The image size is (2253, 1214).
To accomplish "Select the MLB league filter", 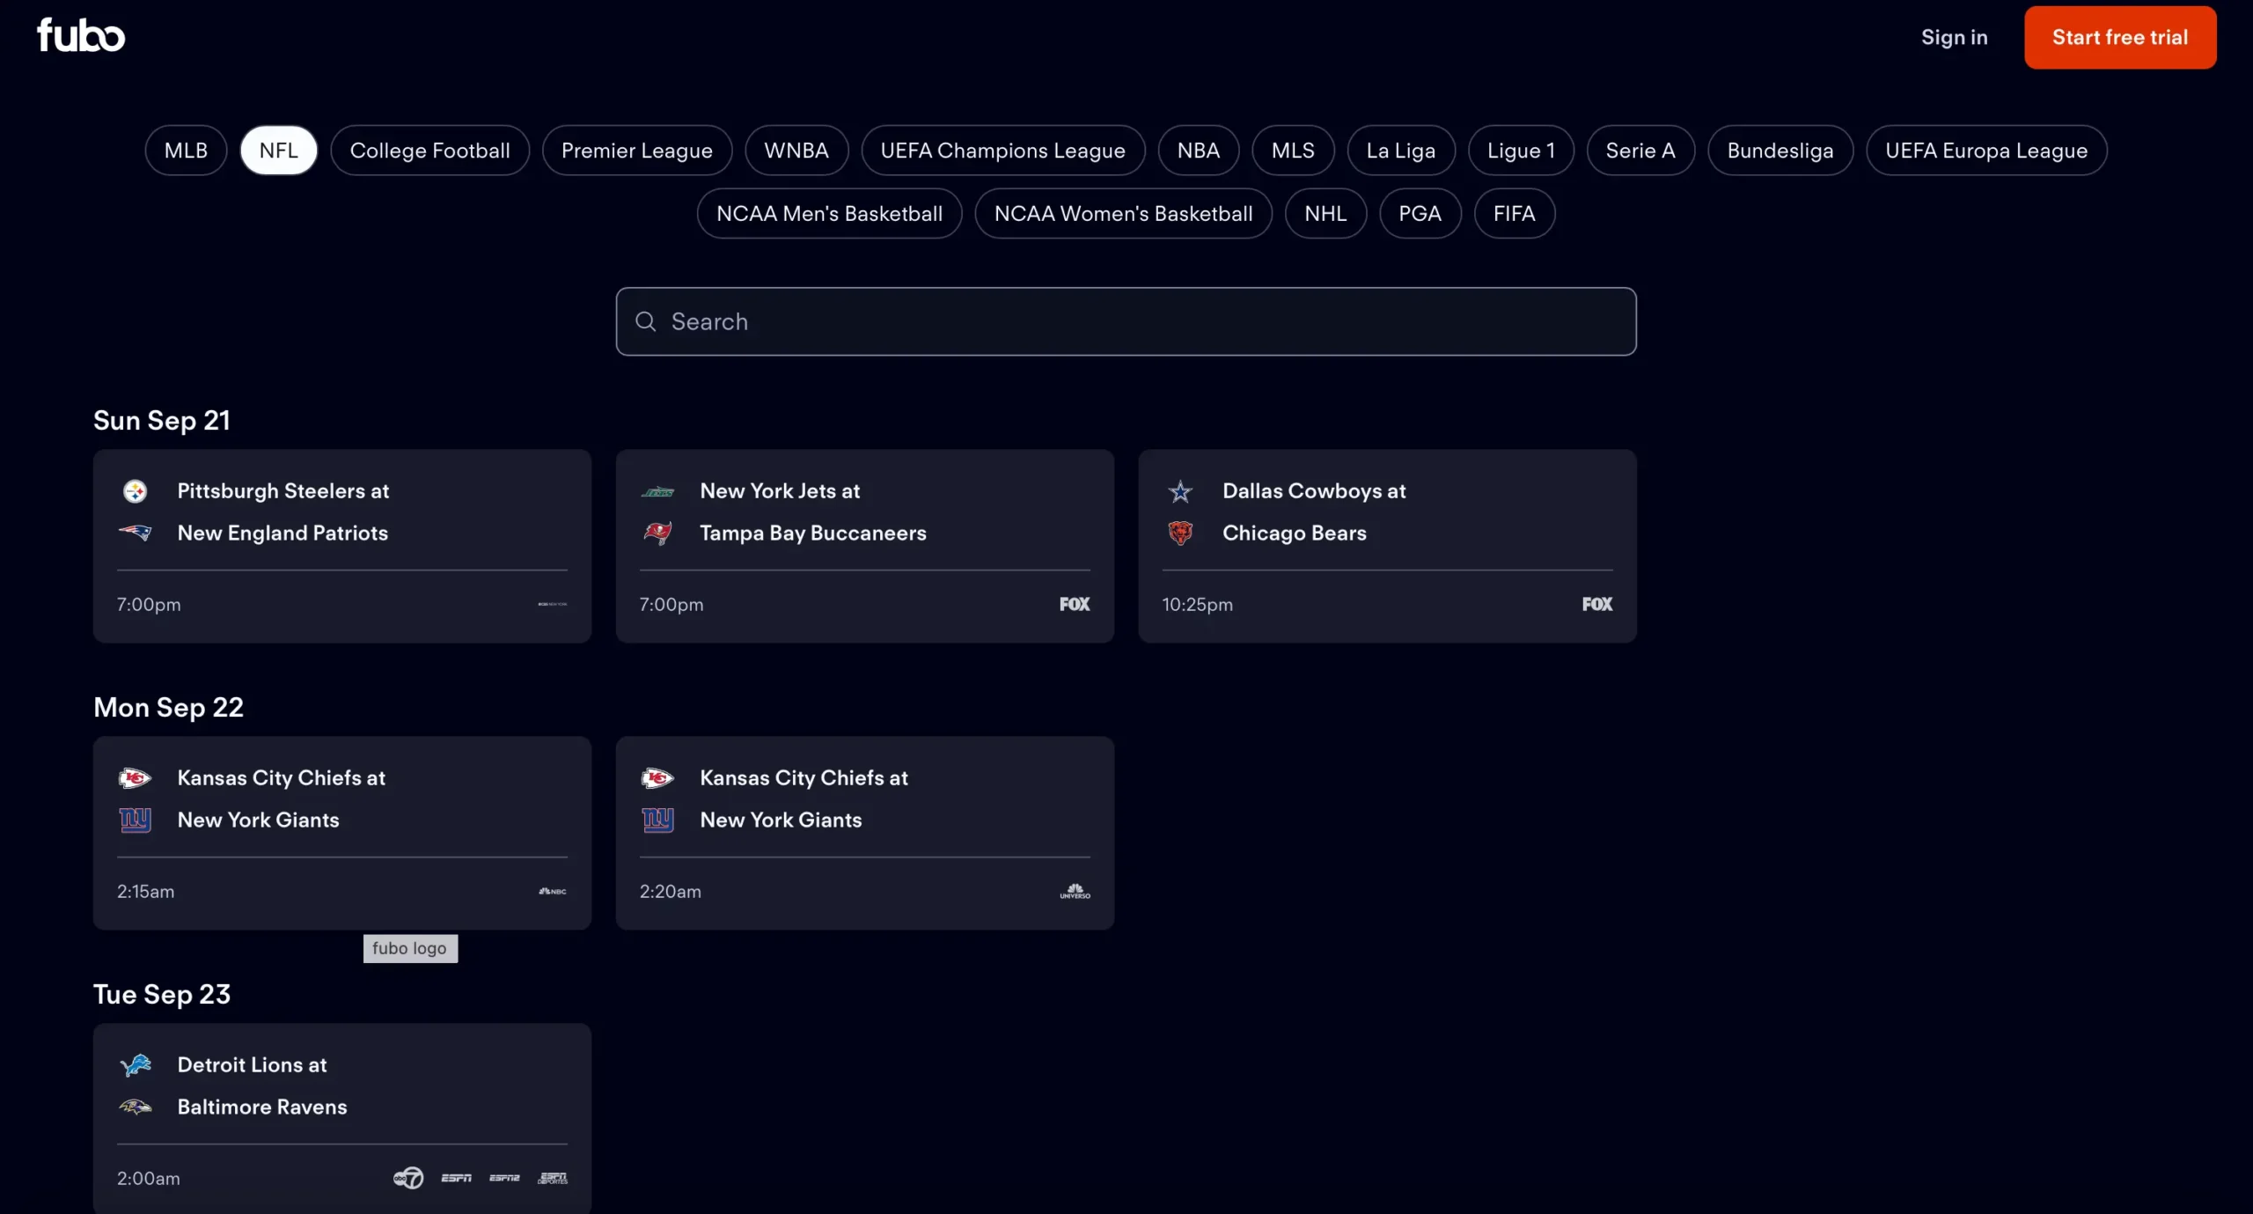I will pyautogui.click(x=186, y=151).
